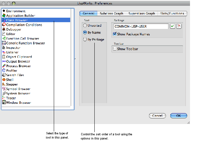Select Output Browser text in the list
The image size is (209, 143).
[x=18, y=61]
